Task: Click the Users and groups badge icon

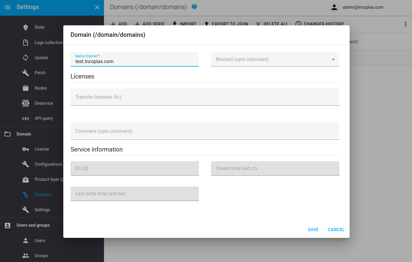Action: 8,225
